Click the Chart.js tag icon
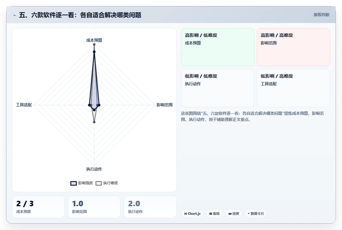Screen dimensions: 342x230 pyautogui.click(x=186, y=214)
